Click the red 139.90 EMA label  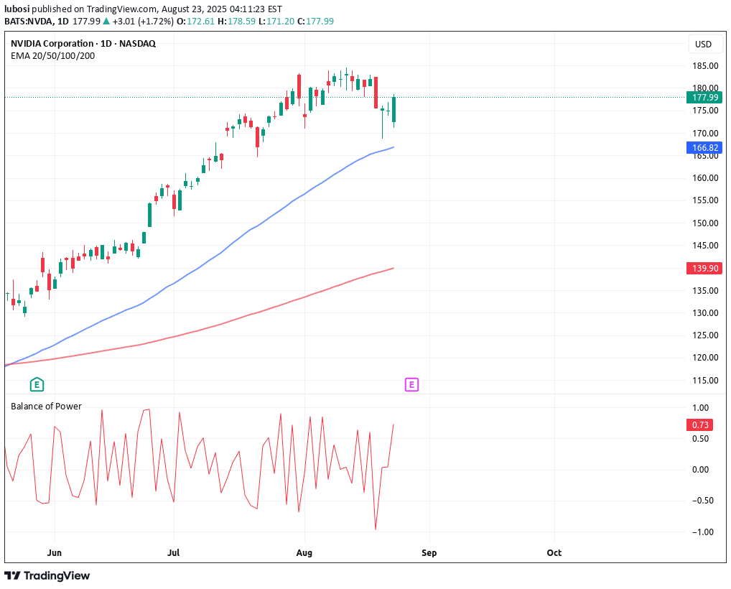[704, 268]
